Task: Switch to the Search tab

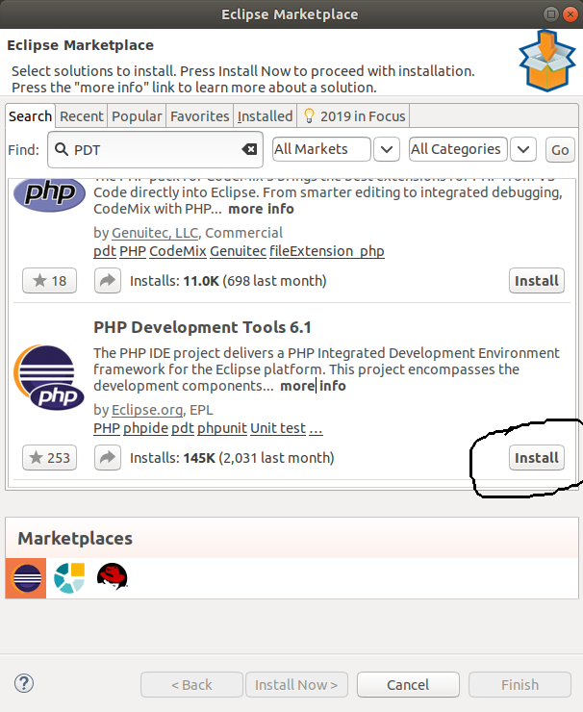Action: [31, 116]
